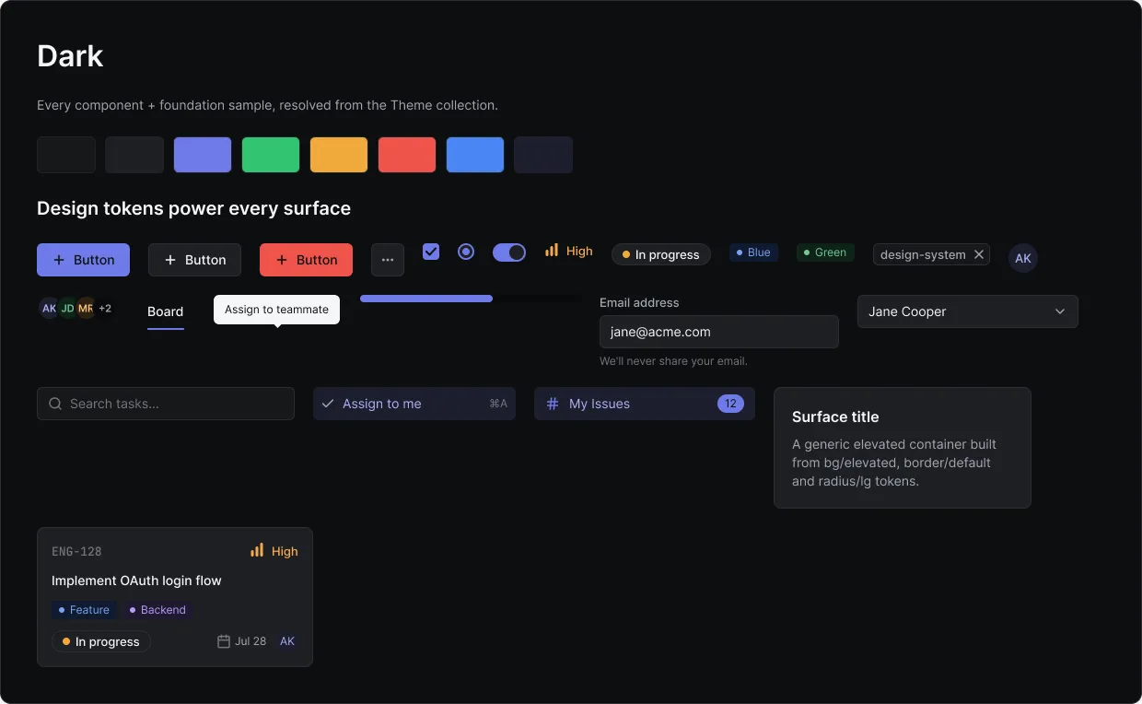Click the large AK avatar at row end
The height and width of the screenshot is (704, 1142).
pos(1023,258)
